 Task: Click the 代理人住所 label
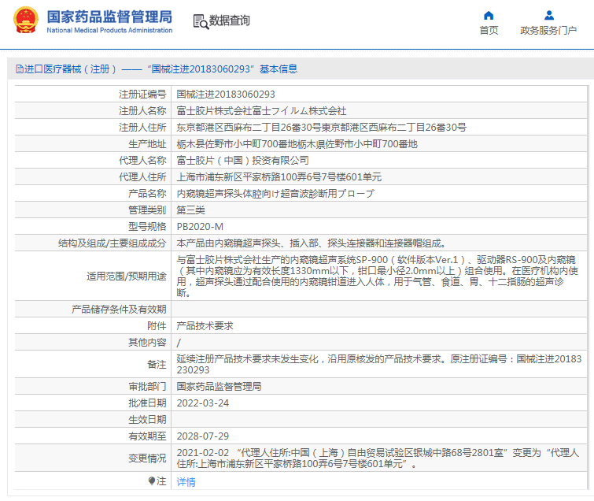tap(142, 177)
